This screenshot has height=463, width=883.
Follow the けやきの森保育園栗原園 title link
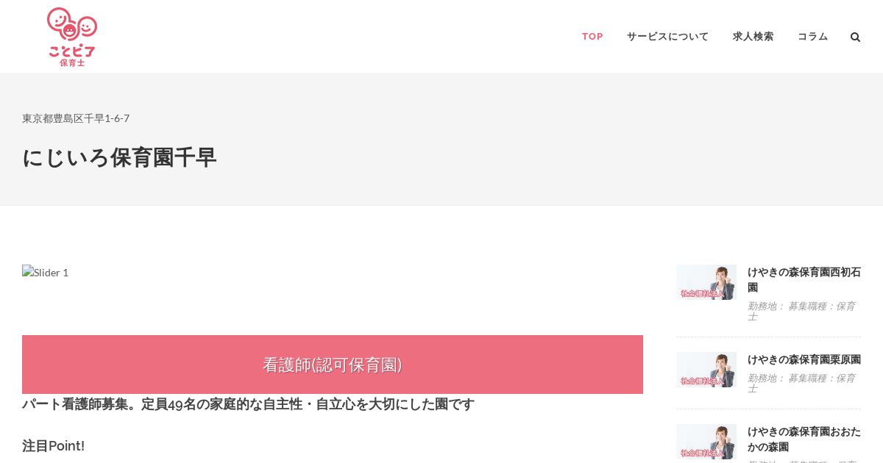[804, 359]
